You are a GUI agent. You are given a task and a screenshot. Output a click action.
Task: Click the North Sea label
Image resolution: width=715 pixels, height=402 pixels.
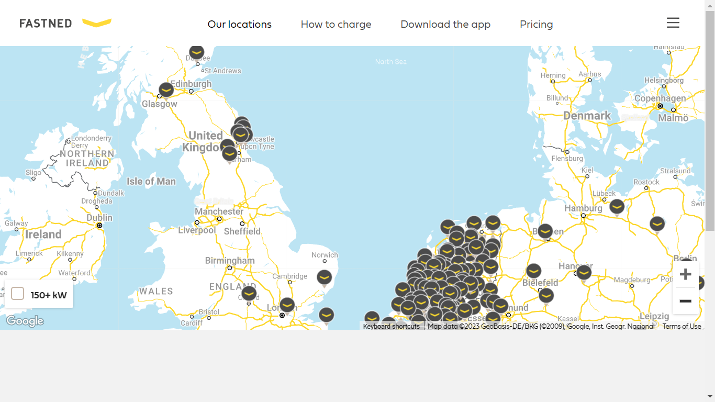click(x=390, y=62)
